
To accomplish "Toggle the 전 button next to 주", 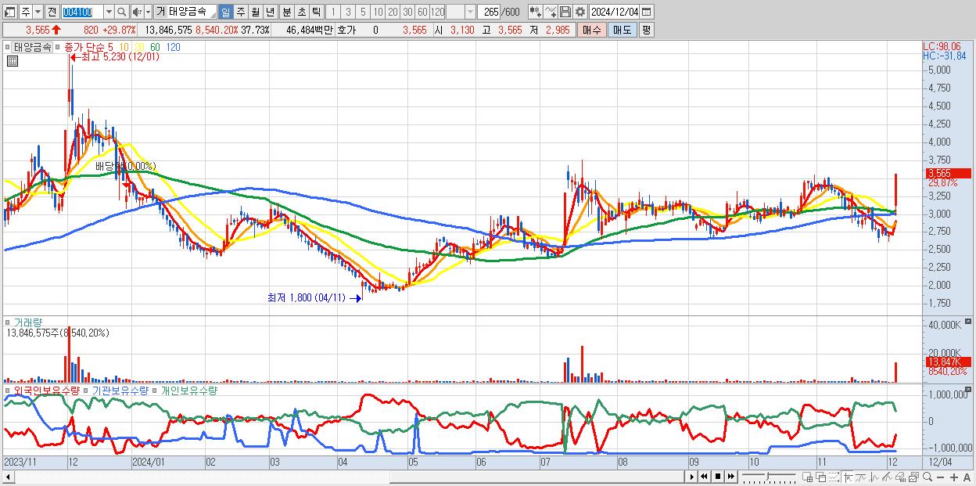I will click(x=52, y=12).
